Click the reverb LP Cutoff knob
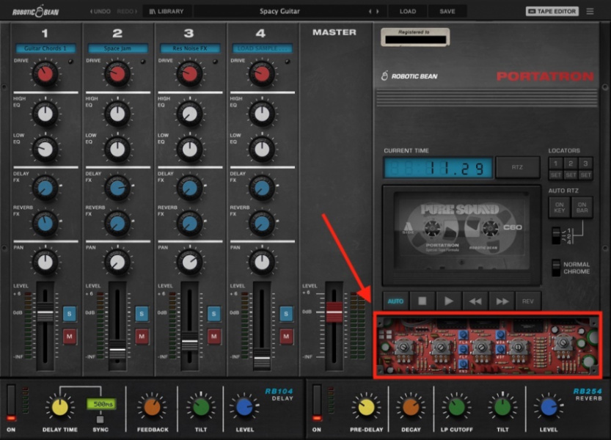The image size is (611, 440). [456, 407]
